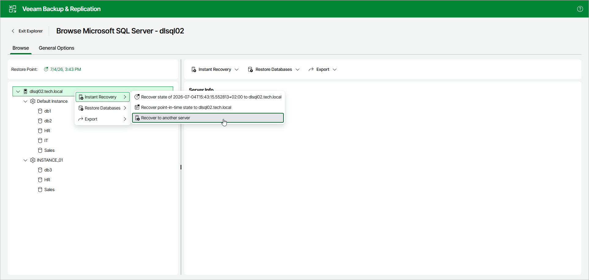Click the toolbar Restore Databases button
The width and height of the screenshot is (589, 280).
274,70
